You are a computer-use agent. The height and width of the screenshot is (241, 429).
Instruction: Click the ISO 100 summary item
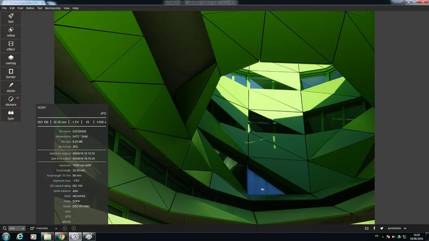pyautogui.click(x=43, y=122)
